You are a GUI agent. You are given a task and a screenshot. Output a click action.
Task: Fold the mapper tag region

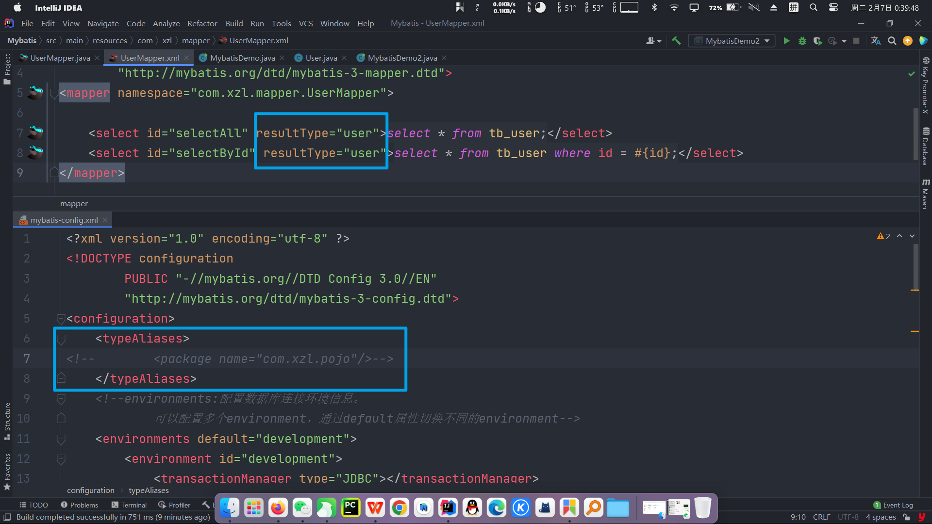tap(54, 93)
